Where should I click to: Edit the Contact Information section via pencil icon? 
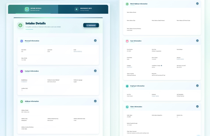click(95, 71)
